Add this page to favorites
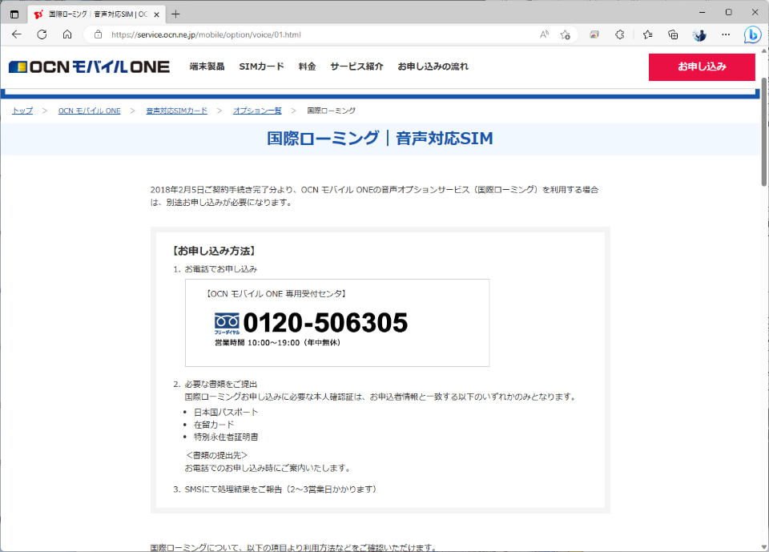The width and height of the screenshot is (769, 552). click(566, 35)
